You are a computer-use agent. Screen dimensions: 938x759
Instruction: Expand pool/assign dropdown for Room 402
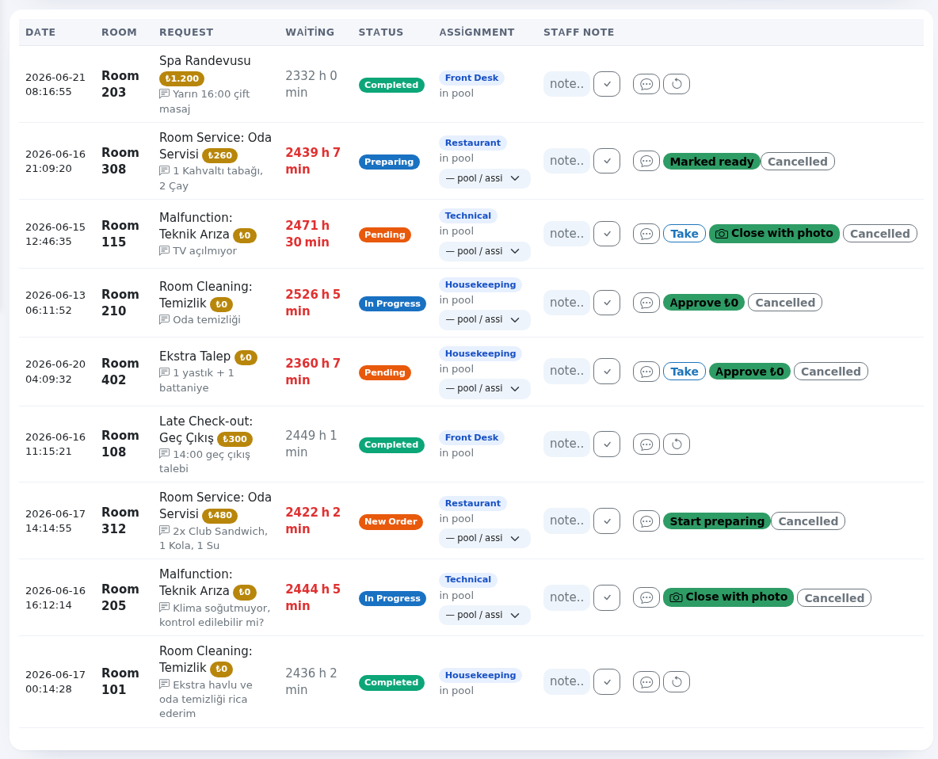click(x=485, y=388)
